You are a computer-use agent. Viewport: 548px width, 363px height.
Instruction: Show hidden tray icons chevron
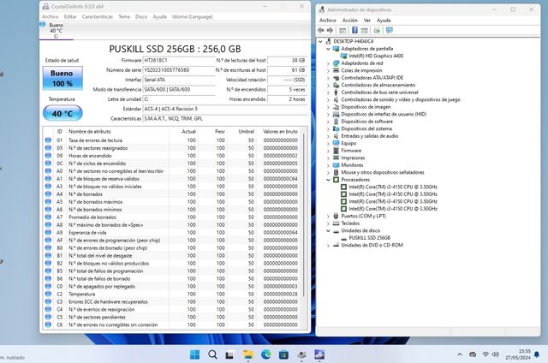click(x=460, y=354)
